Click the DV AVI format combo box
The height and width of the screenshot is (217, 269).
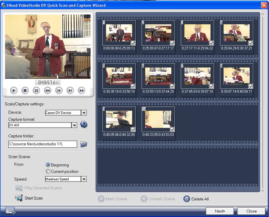(x=43, y=125)
